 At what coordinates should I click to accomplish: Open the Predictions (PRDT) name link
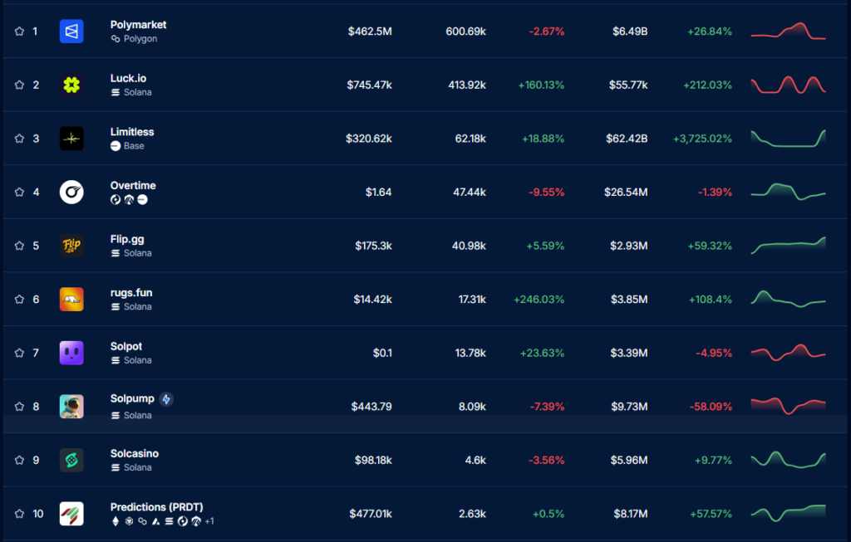tap(157, 507)
